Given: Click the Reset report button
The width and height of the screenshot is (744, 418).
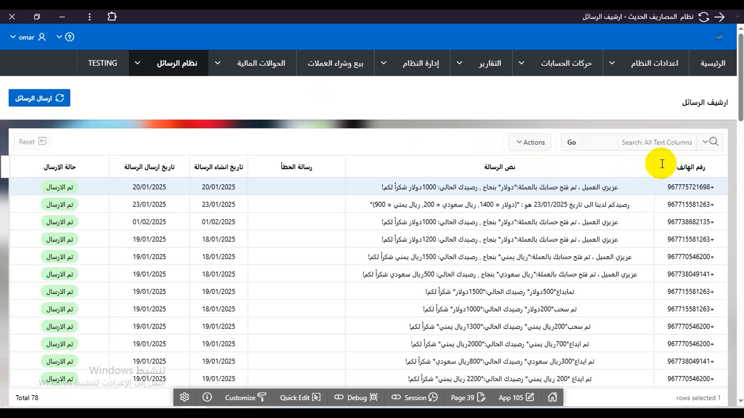Looking at the screenshot, I should 33,142.
